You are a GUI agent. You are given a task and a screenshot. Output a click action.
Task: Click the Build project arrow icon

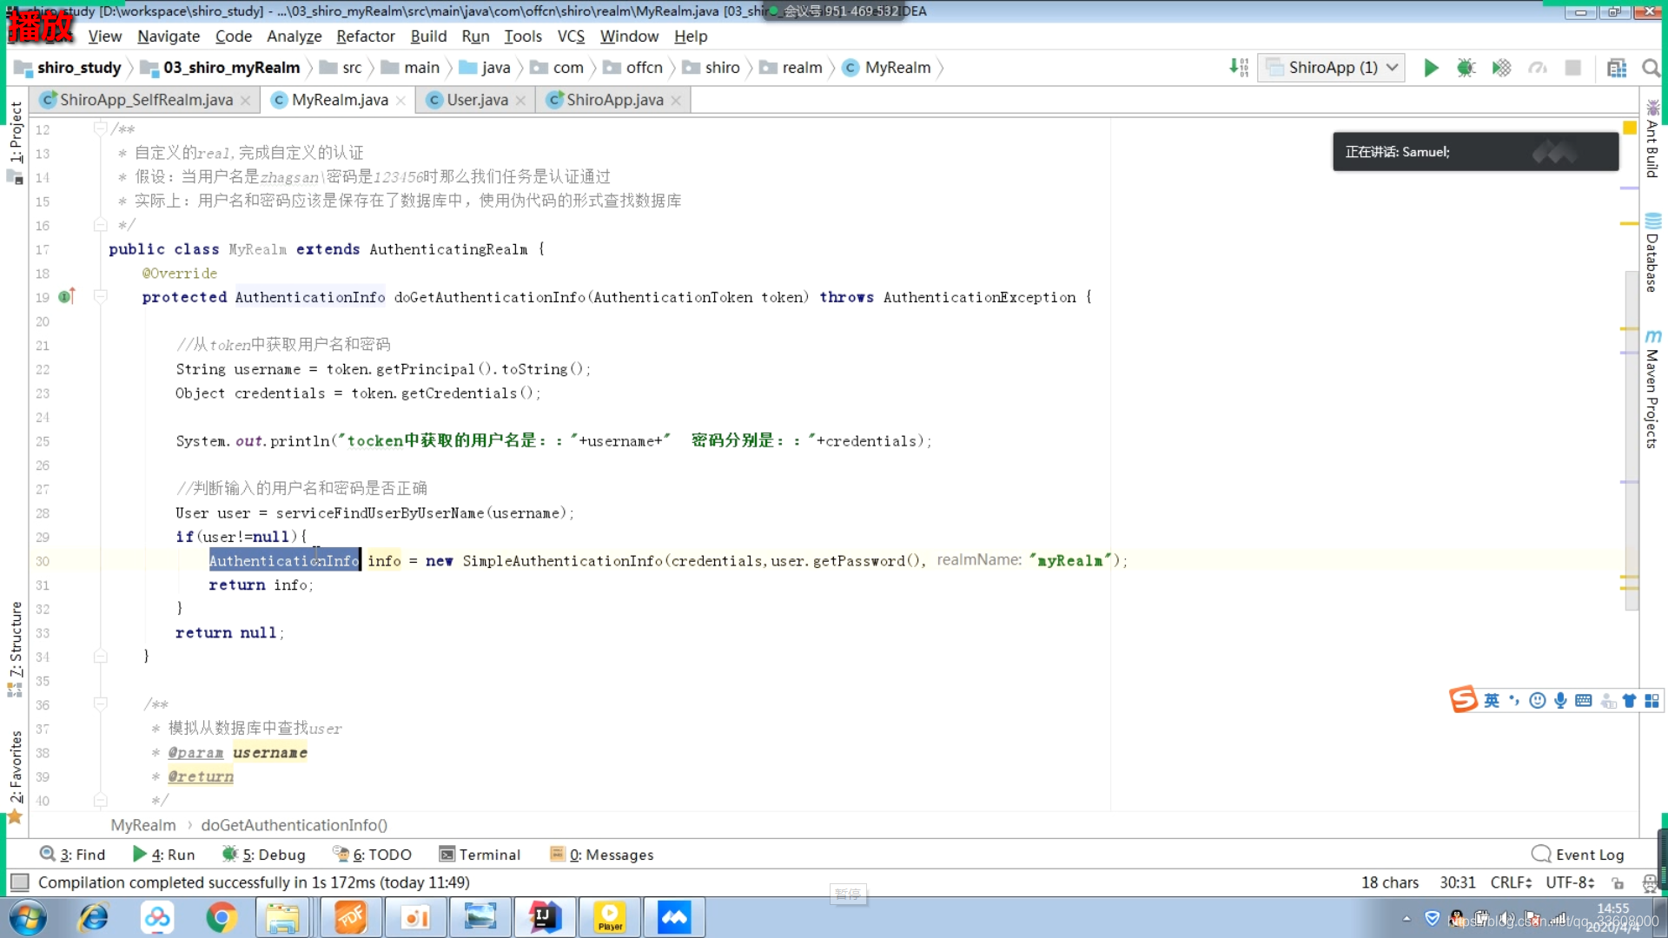click(1239, 68)
